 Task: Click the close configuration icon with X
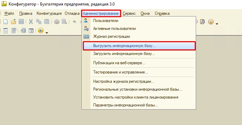14,31
